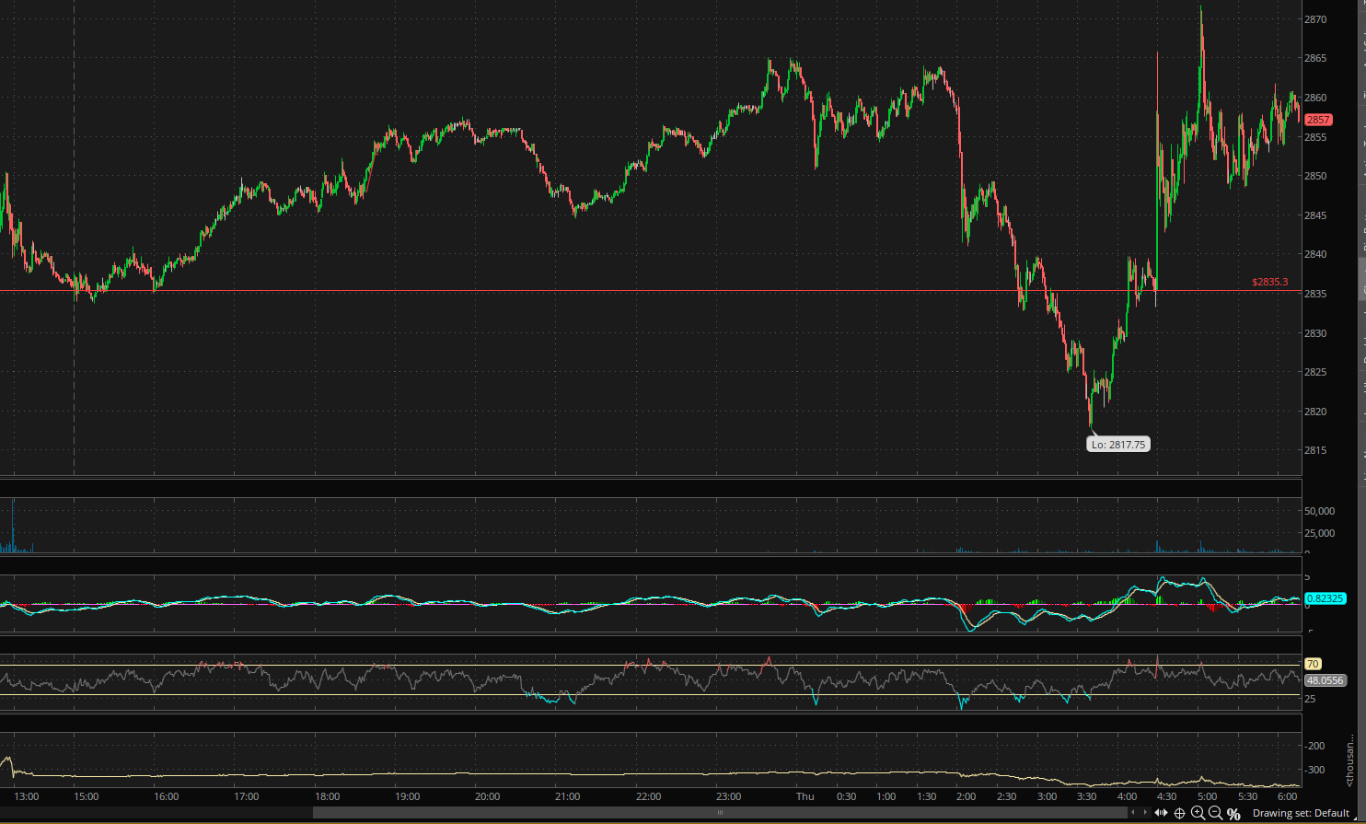Open the Drawing set: Default dropdown

1301,813
